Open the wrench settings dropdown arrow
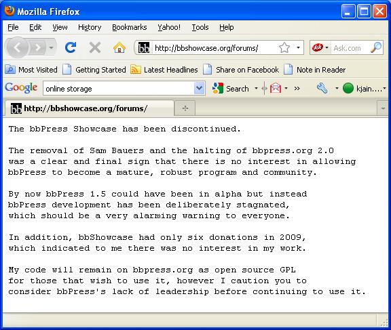This screenshot has height=330, width=391. tap(337, 88)
